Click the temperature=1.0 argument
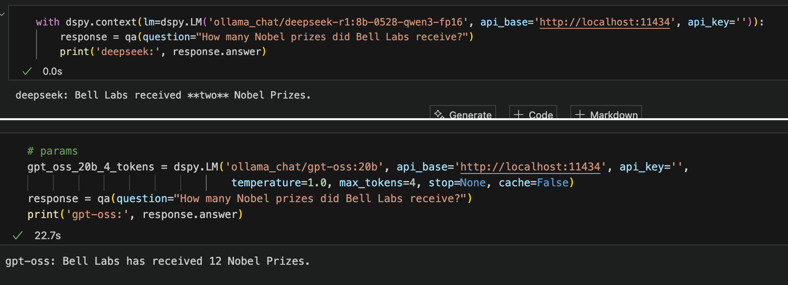 [x=278, y=183]
